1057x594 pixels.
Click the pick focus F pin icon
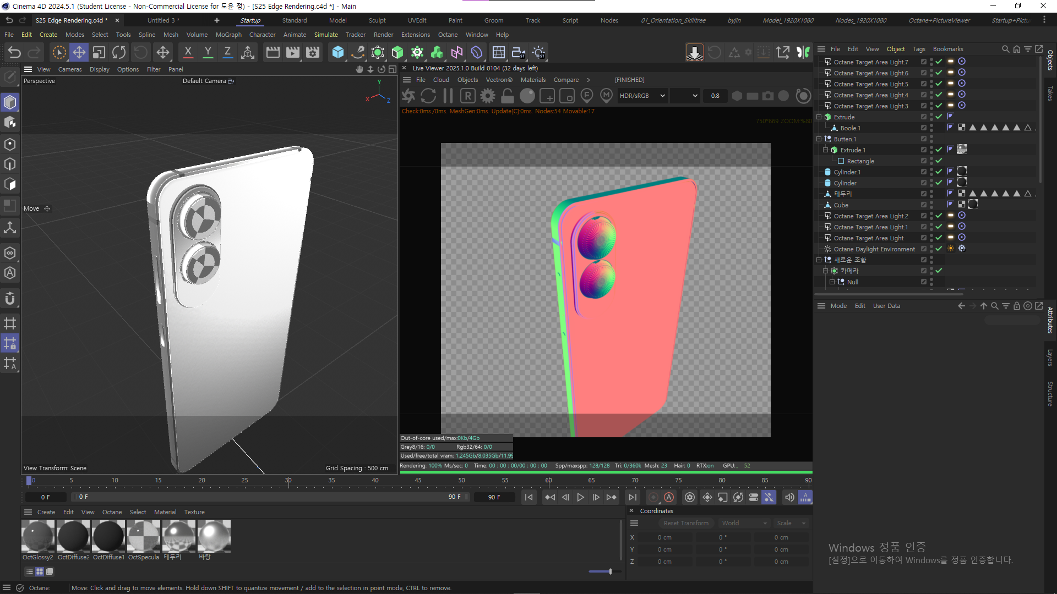[x=587, y=96]
